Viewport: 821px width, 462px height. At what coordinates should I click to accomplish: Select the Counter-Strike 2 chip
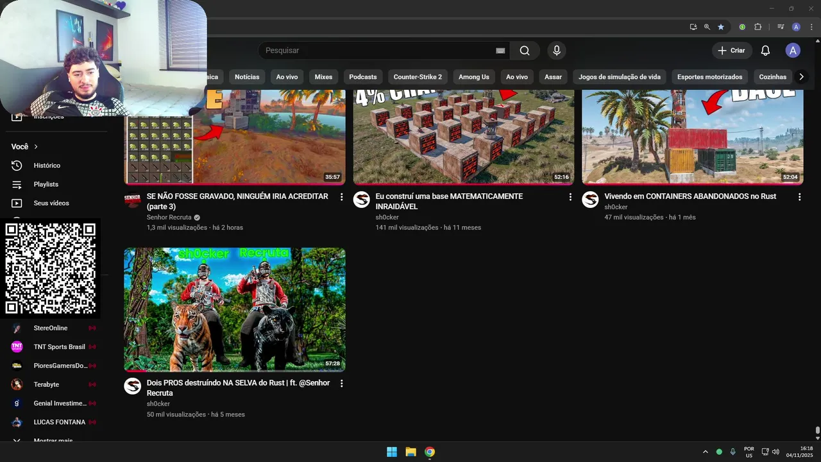[x=418, y=77]
